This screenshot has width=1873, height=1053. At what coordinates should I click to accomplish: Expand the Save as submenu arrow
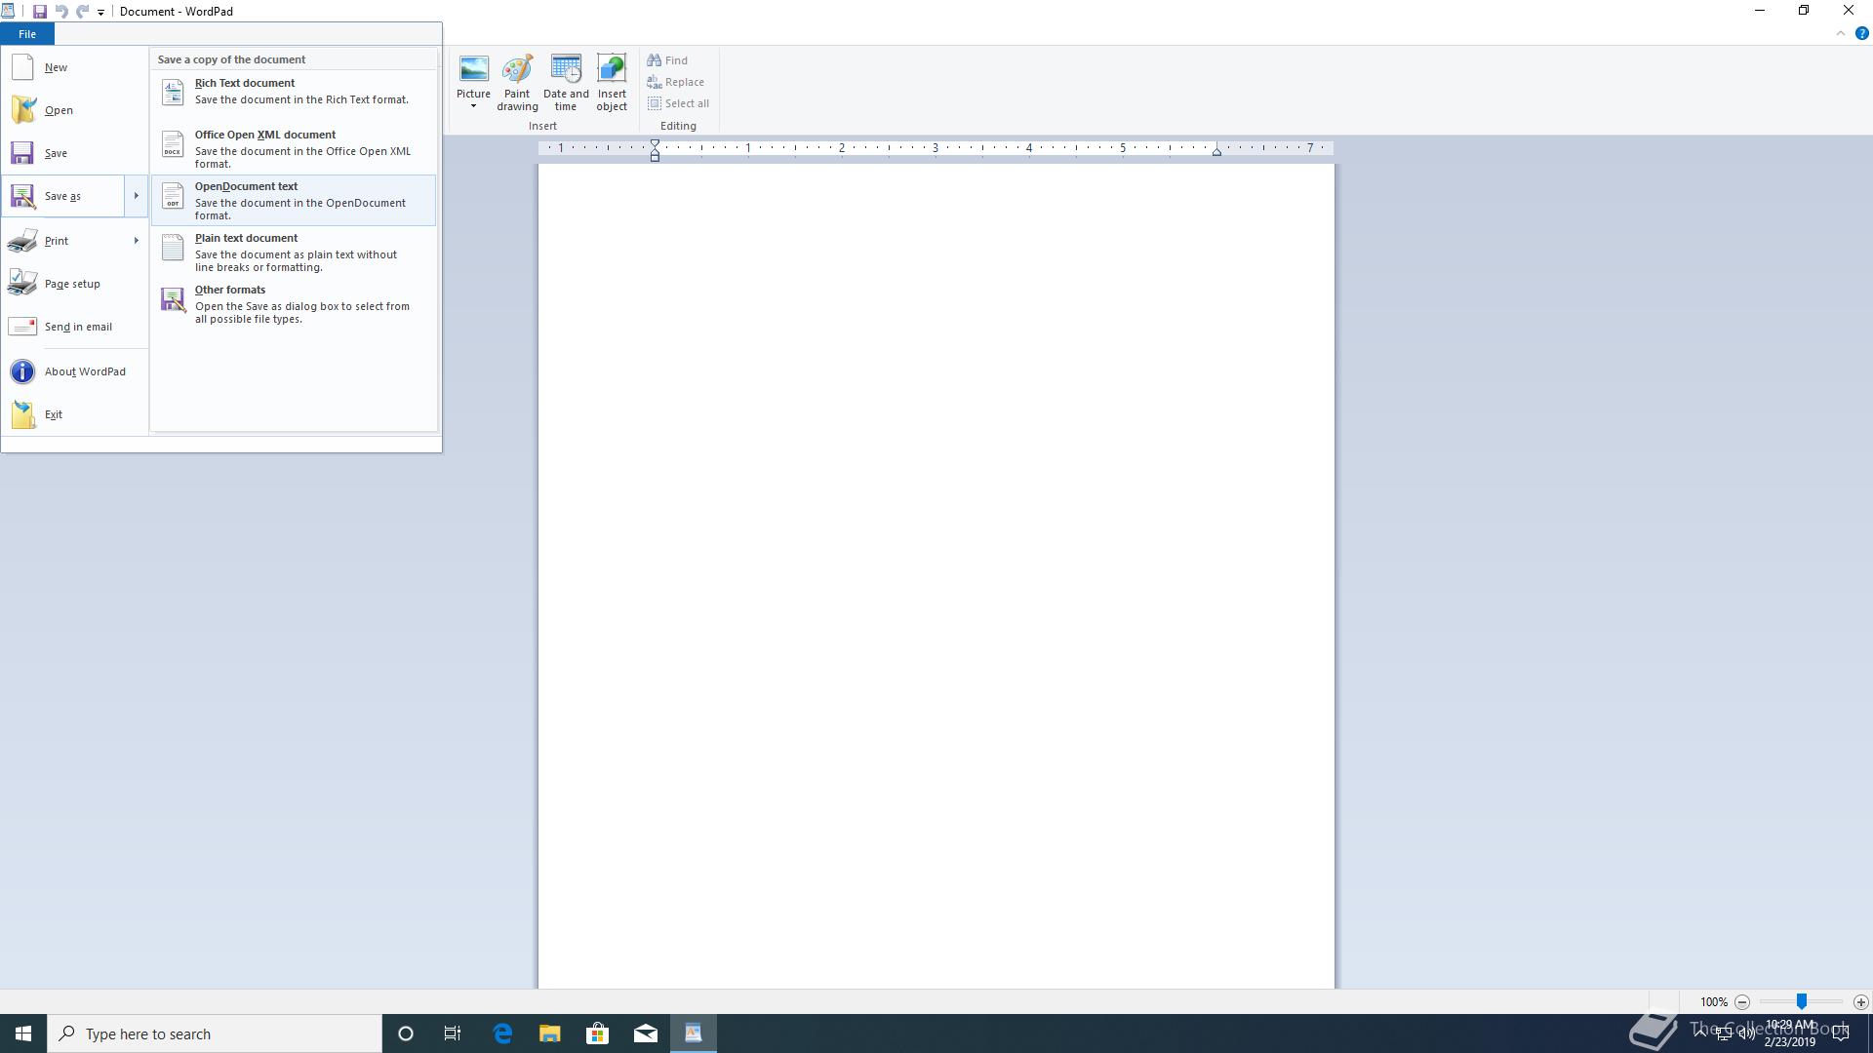click(136, 196)
